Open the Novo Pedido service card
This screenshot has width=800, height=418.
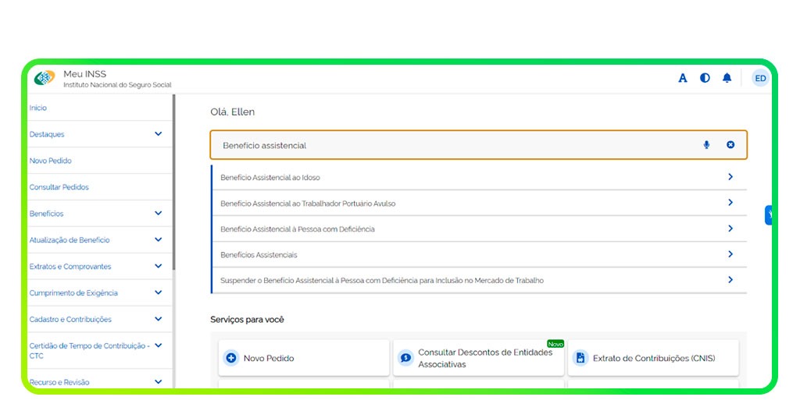coord(304,358)
